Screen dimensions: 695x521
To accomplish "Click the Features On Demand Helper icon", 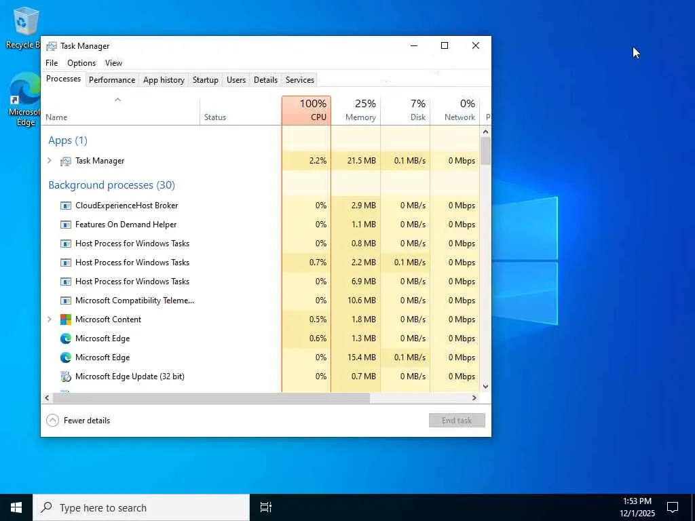I will [66, 225].
